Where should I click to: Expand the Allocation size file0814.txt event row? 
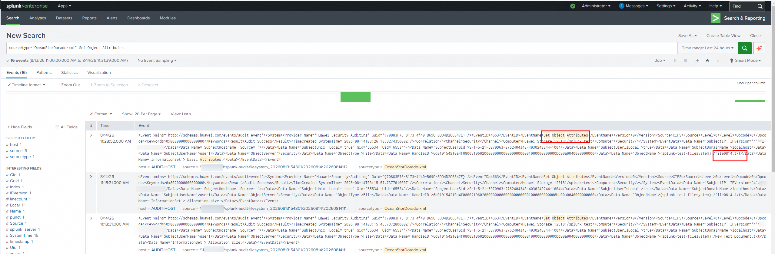tap(91, 177)
